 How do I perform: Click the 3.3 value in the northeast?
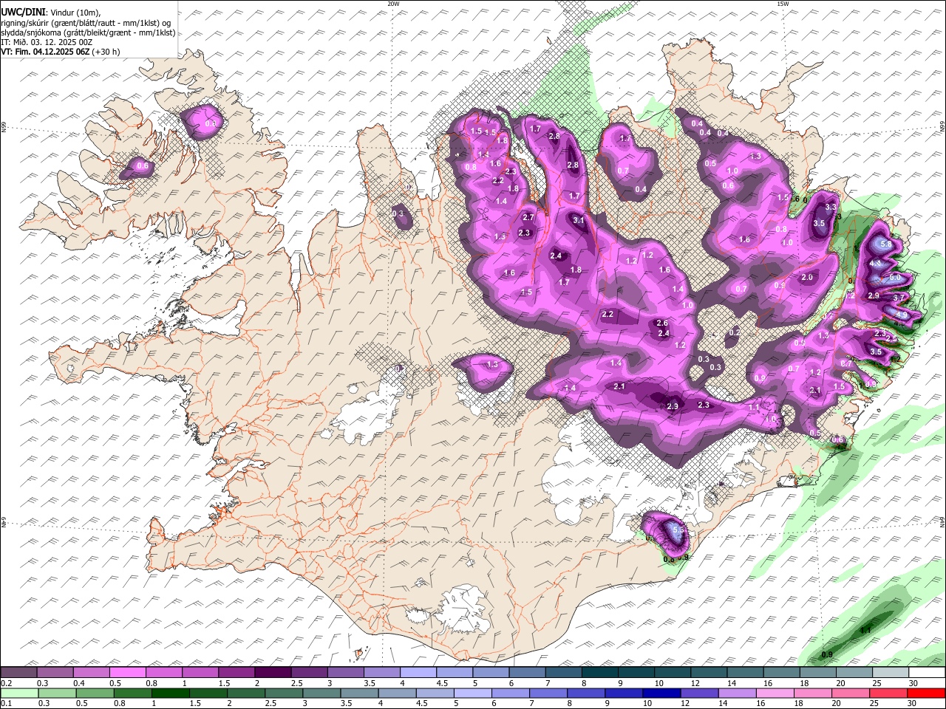tap(831, 208)
